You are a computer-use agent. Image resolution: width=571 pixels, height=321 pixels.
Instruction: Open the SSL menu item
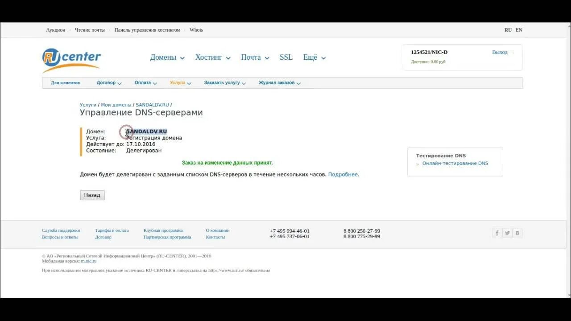[x=286, y=58]
